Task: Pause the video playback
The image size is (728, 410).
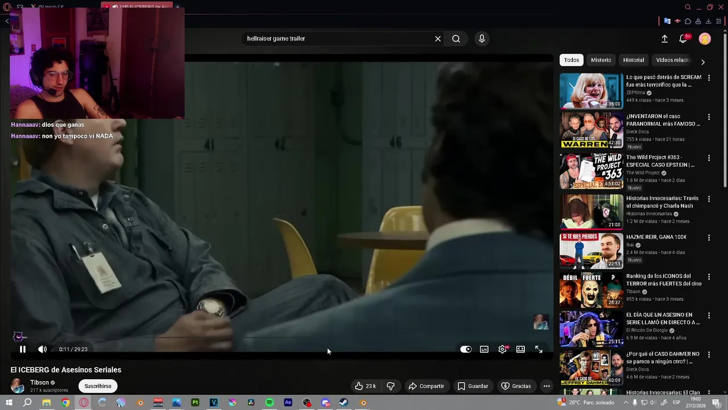Action: (x=23, y=349)
